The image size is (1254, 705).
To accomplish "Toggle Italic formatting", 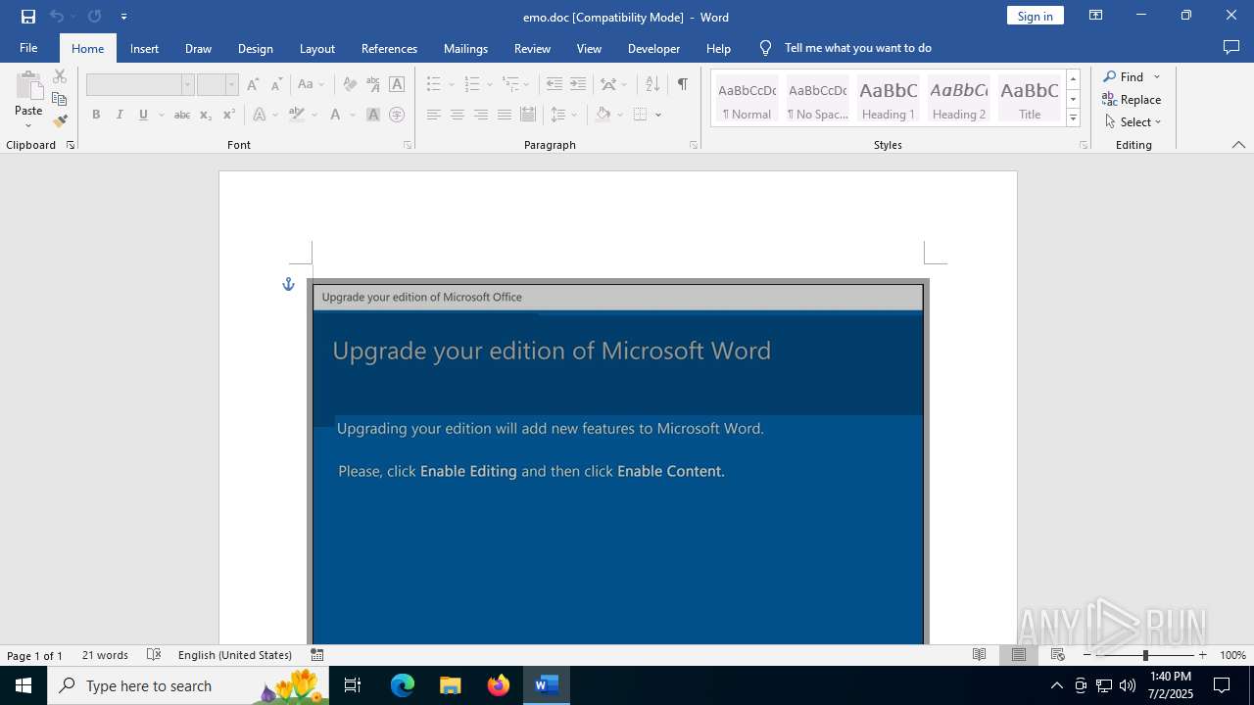I will (120, 115).
